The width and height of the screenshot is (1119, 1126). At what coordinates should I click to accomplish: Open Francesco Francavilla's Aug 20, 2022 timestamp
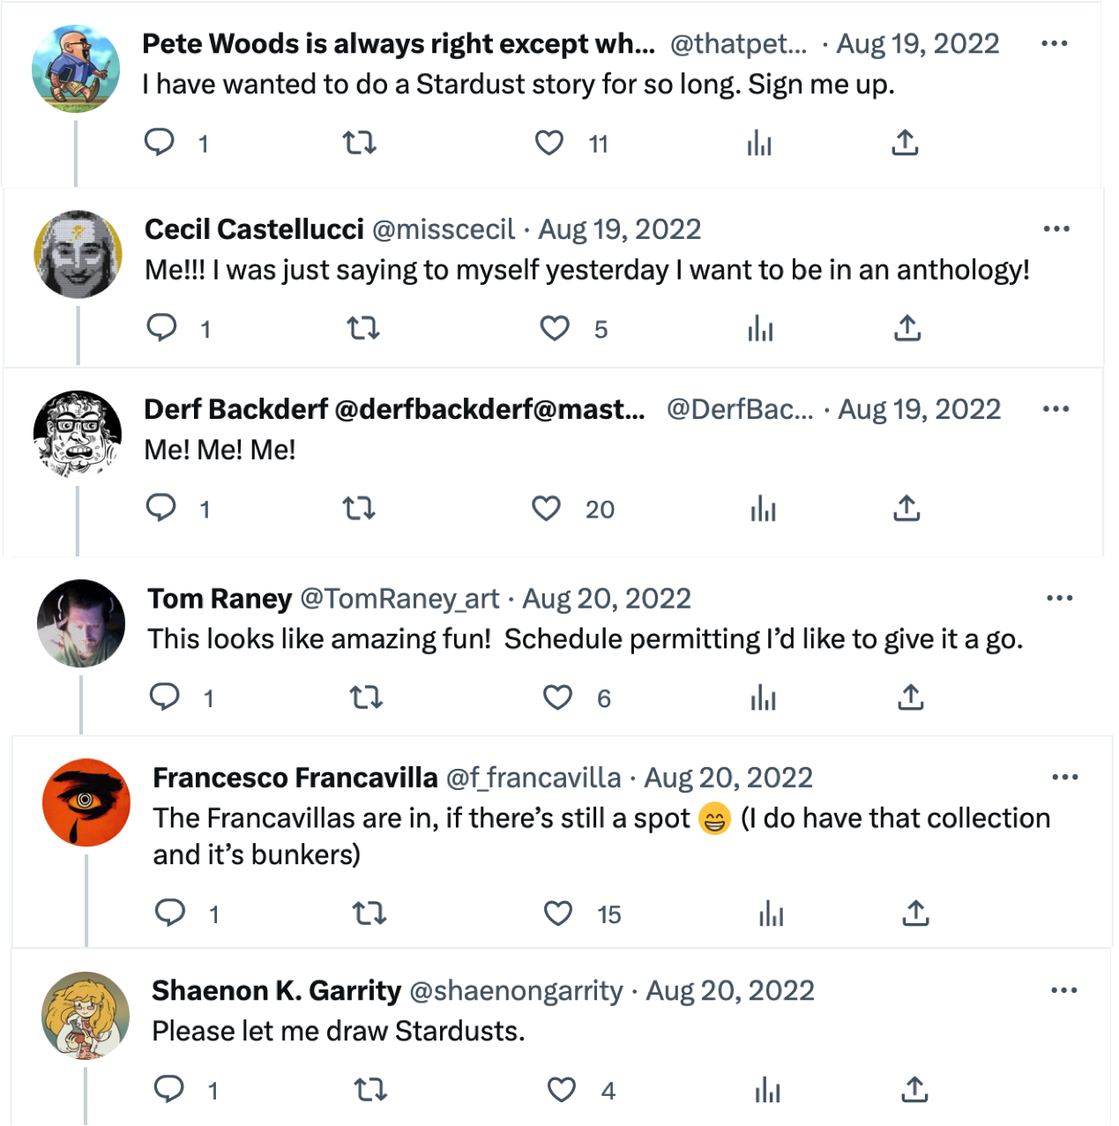[728, 778]
